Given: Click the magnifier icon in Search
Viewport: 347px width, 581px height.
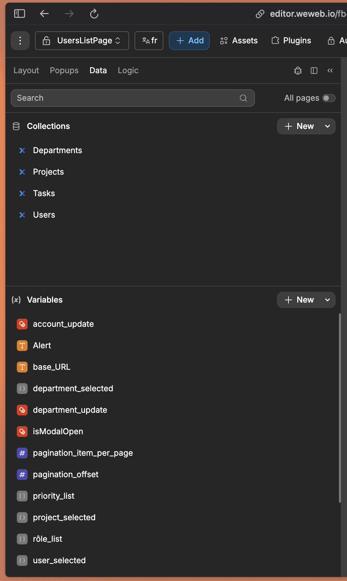Looking at the screenshot, I should 243,98.
